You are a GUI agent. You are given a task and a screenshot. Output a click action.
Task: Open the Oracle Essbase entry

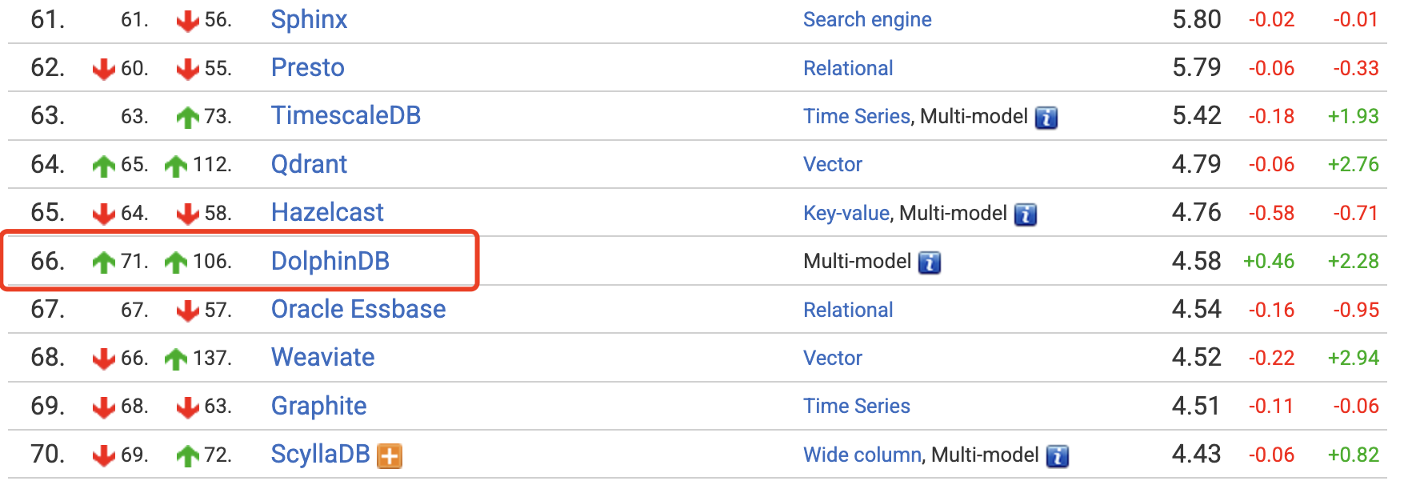coord(358,309)
